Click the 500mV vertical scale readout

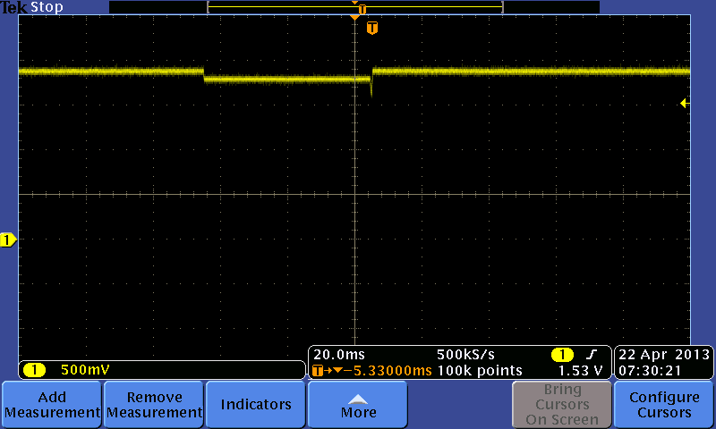click(x=85, y=370)
